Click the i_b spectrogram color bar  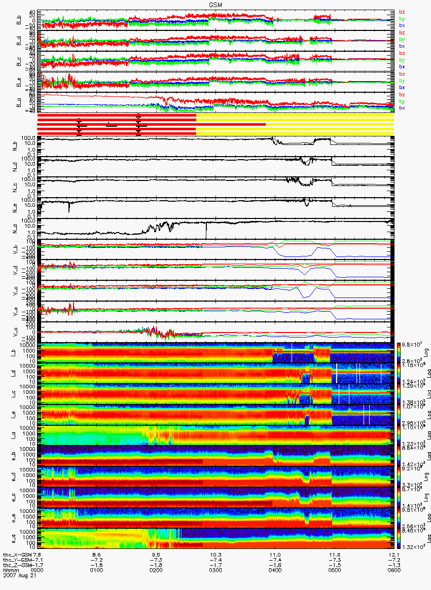click(399, 353)
